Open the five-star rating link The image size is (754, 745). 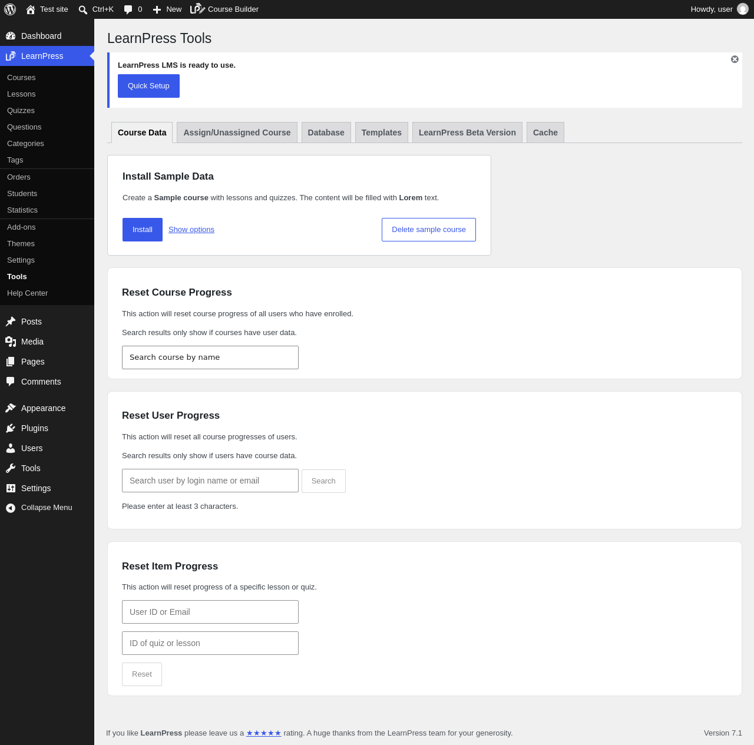click(263, 733)
